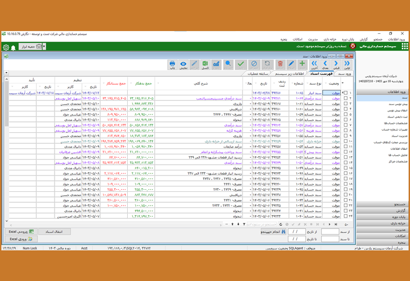Click the red trash delete icon
The image size is (410, 281).
280,65
